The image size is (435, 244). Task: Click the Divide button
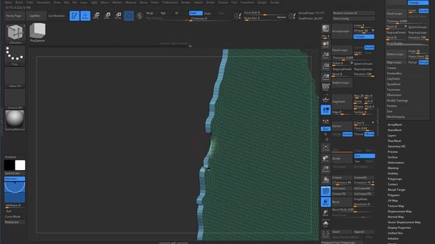coord(342,159)
